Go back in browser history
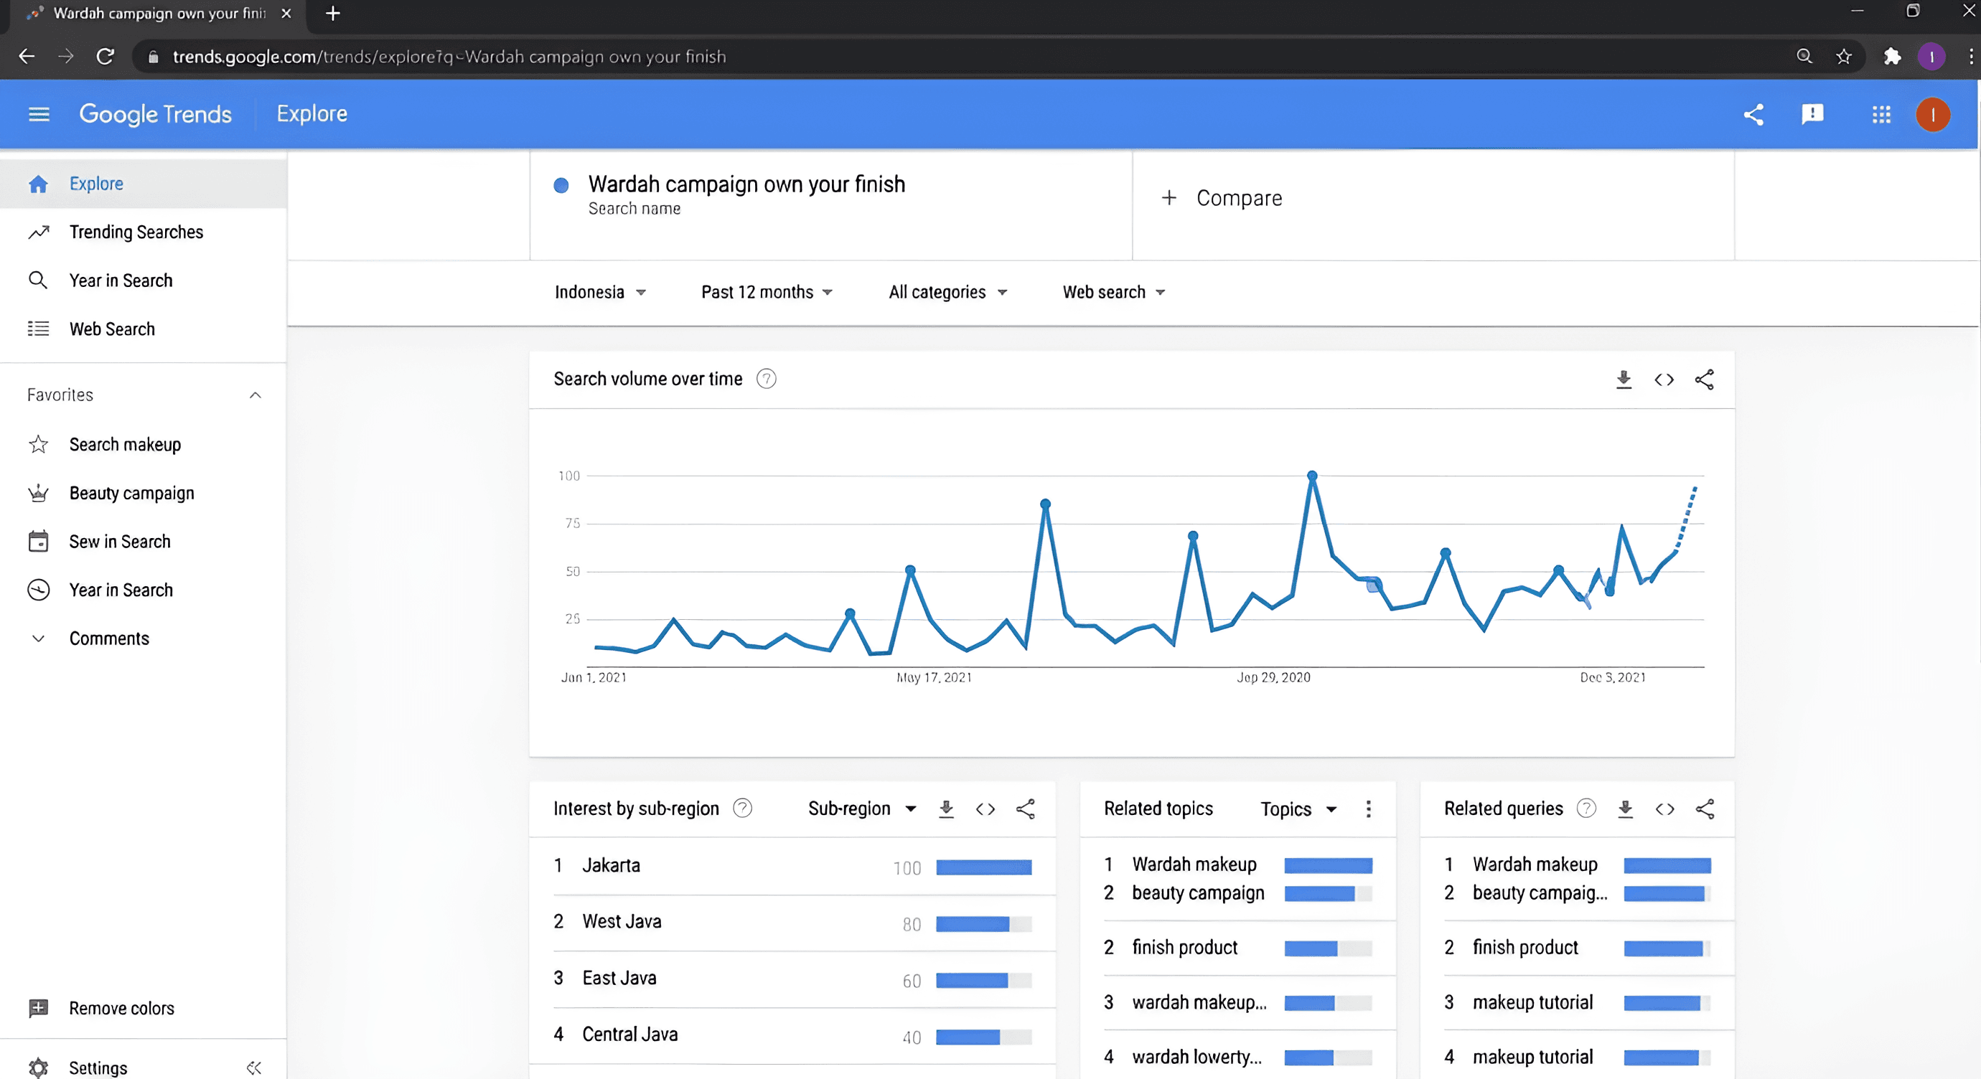1981x1079 pixels. coord(27,56)
